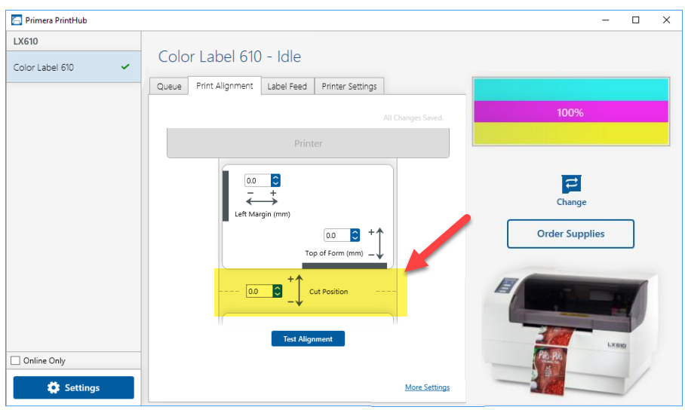Click the Top of Form value field
Screen dimensions: 685x410
click(x=337, y=235)
